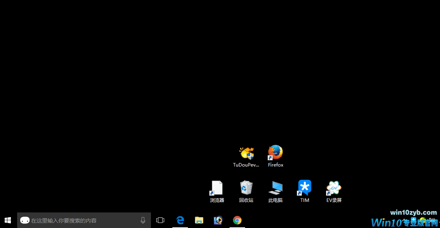Select the 此电脑 This PC icon

click(x=275, y=188)
